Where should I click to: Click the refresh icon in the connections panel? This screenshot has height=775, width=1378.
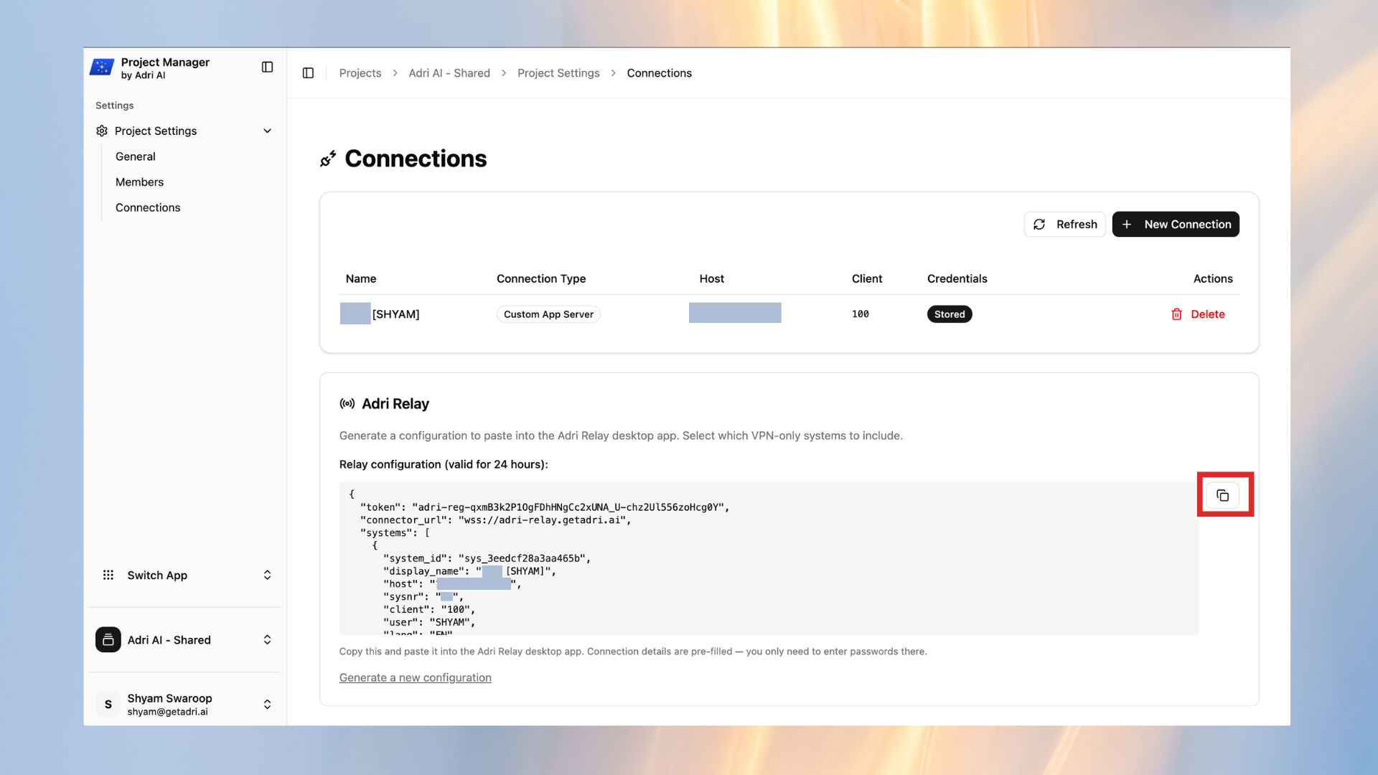(x=1039, y=224)
